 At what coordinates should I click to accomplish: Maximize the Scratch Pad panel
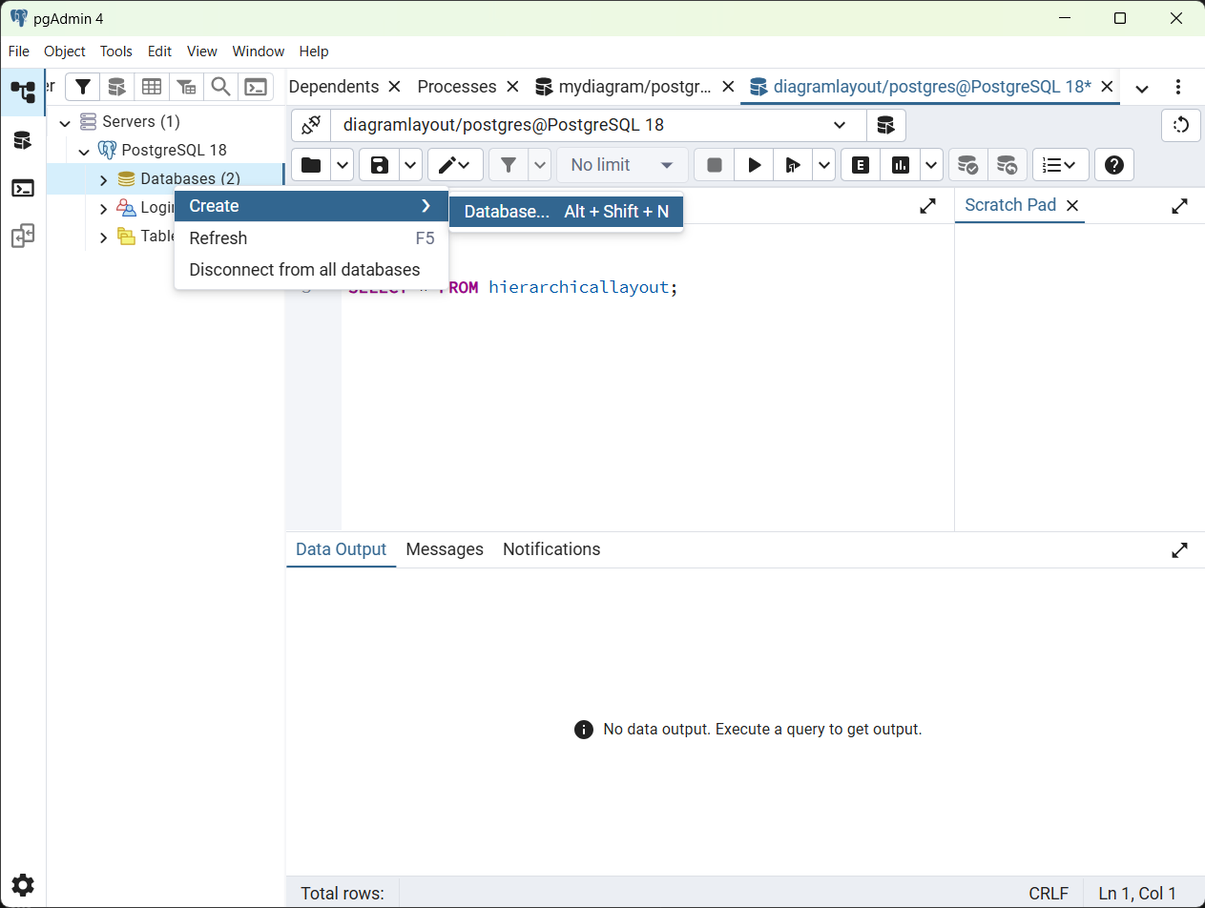1180,206
